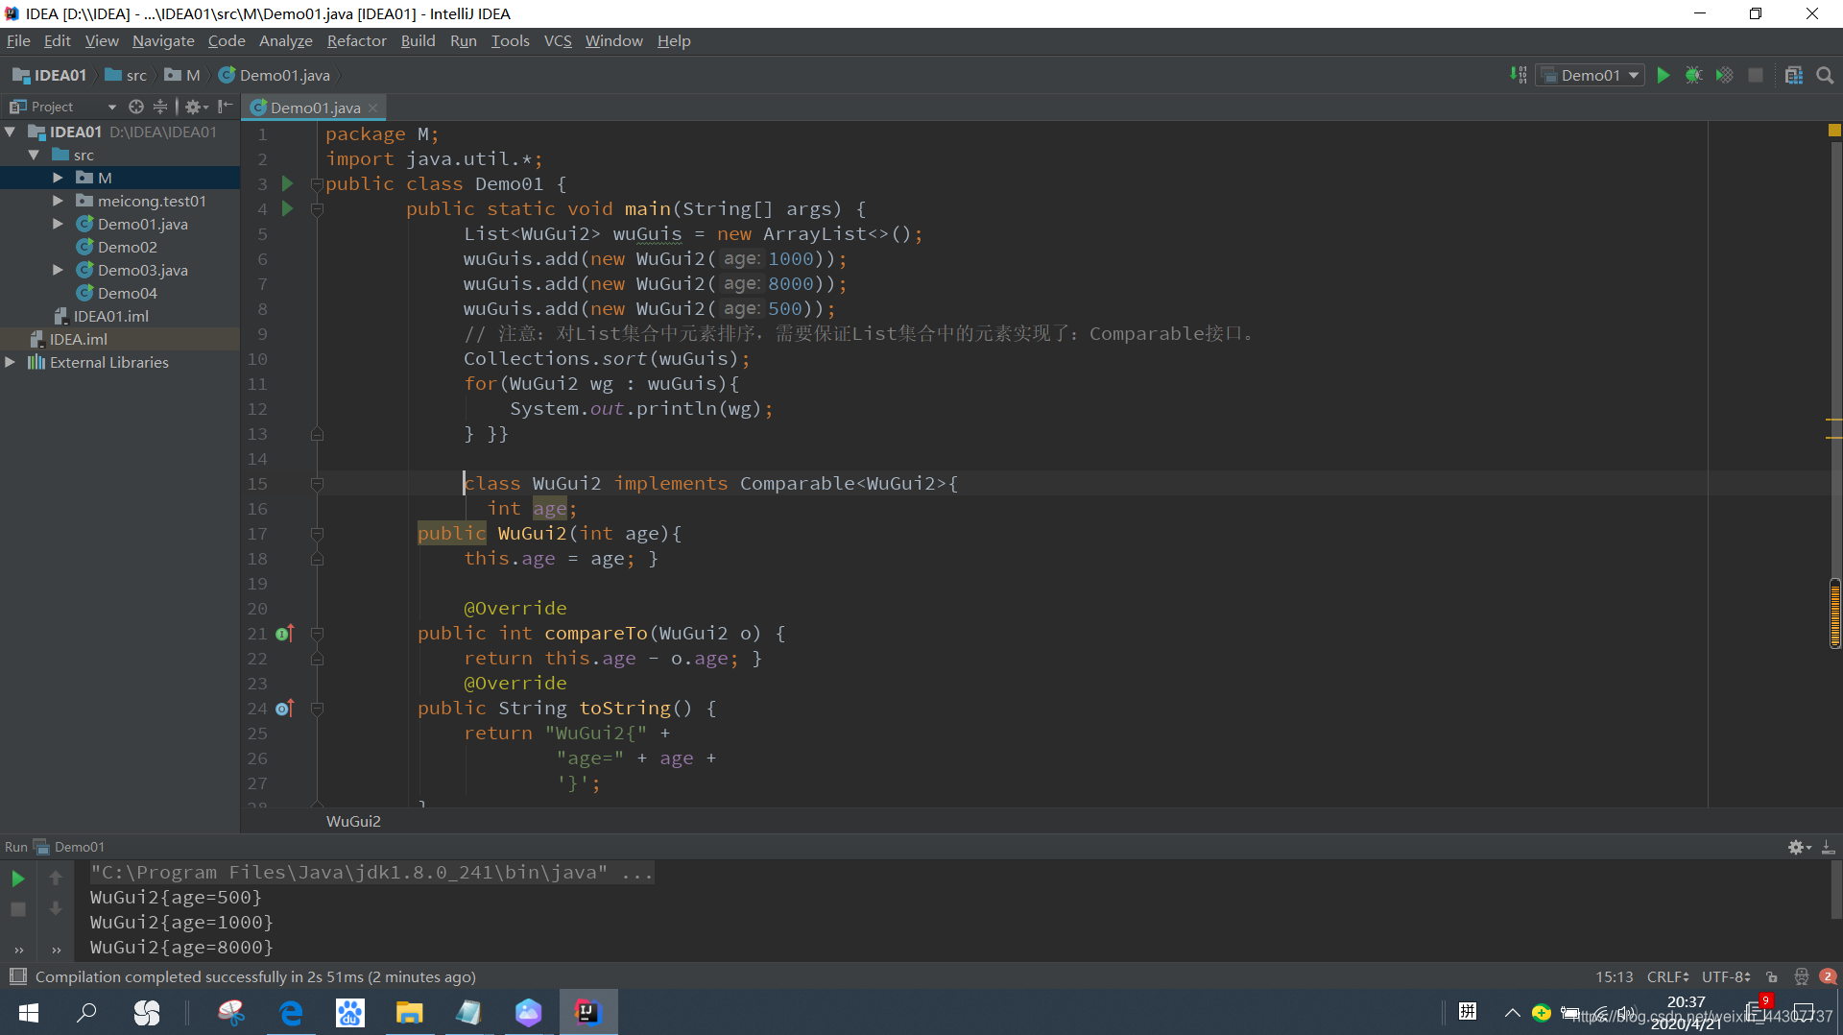Toggle tool window bars via bottom-left icon
Screen dimensions: 1843x1035
17,976
